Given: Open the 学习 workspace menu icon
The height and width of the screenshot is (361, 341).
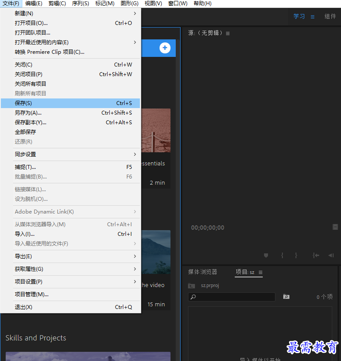Looking at the screenshot, I should tap(313, 17).
